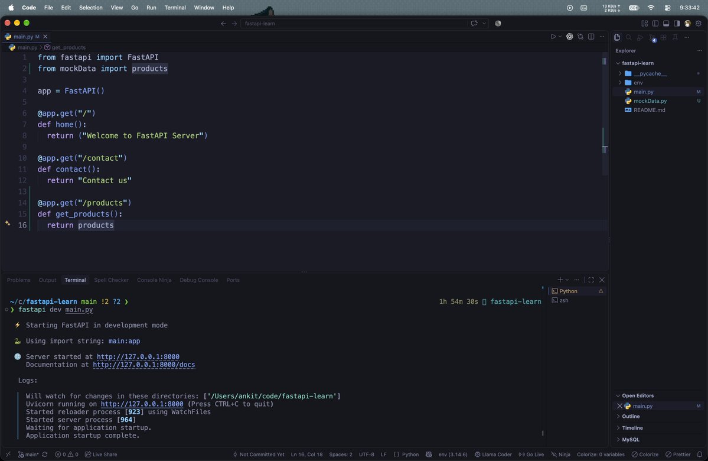Open Source Control view with 4 badge
The image size is (708, 461).
tap(652, 38)
